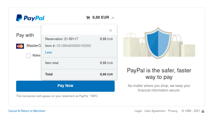Select the MasterCard payment method label
Image resolution: width=217 pixels, height=121 pixels.
34,46
